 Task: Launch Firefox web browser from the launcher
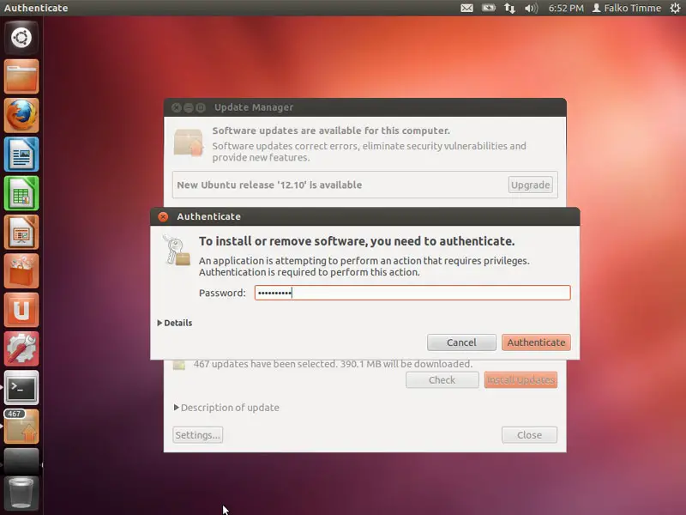21,116
